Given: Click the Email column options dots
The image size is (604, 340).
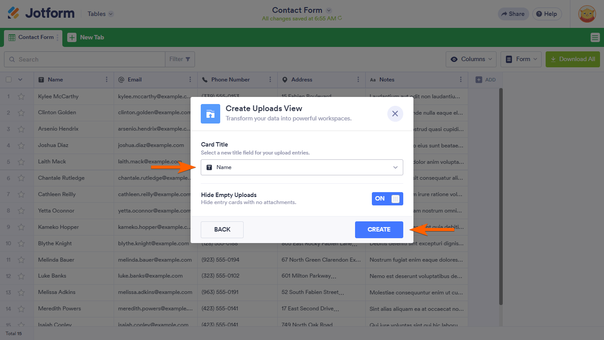Looking at the screenshot, I should (190, 80).
